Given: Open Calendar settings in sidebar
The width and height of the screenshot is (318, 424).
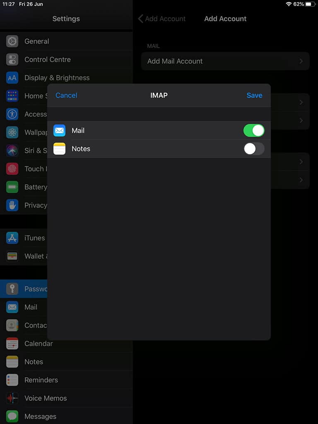Looking at the screenshot, I should (66, 343).
